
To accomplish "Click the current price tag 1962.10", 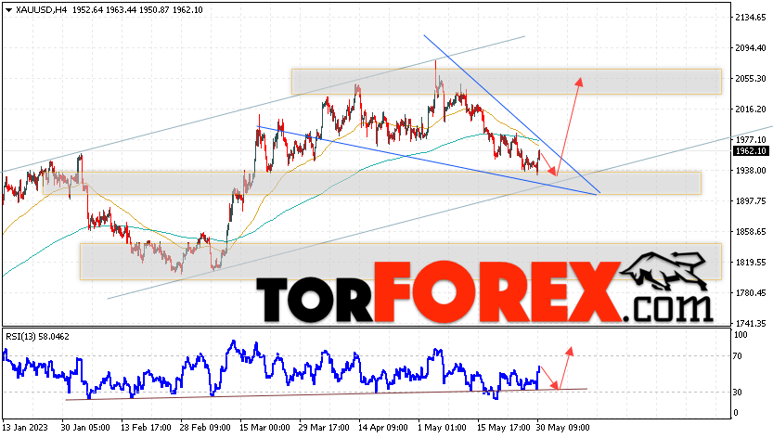I will (751, 151).
